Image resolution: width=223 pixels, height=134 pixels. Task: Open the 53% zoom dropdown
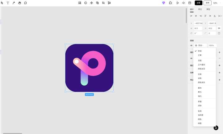pyautogui.click(x=216, y=3)
